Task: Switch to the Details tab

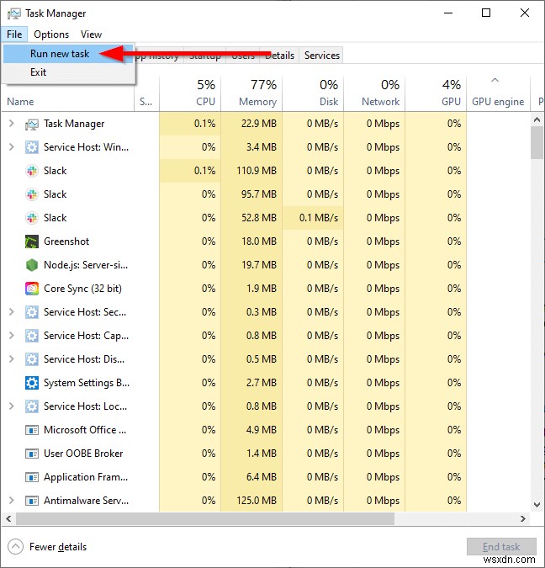Action: (279, 56)
